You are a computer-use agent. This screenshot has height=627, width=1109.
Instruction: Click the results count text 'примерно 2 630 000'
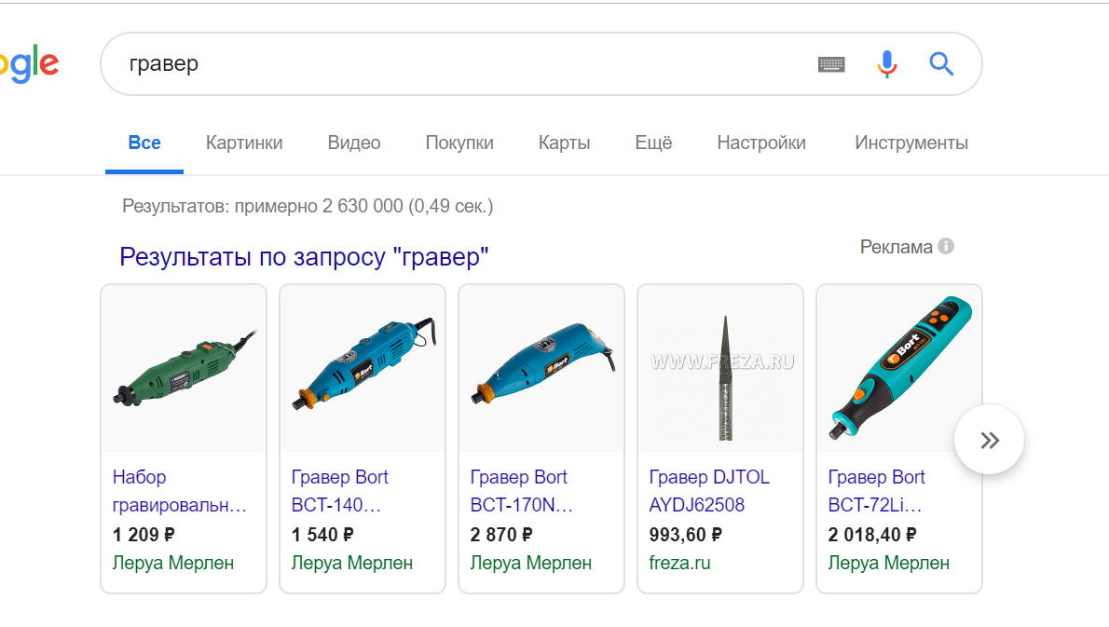(319, 207)
